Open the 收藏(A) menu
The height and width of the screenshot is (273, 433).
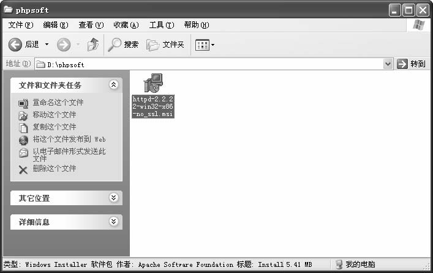(126, 25)
